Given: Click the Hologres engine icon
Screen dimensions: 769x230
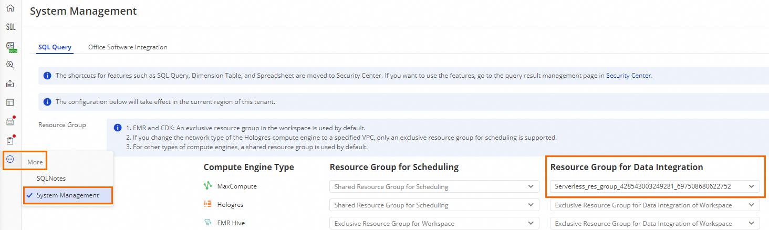Looking at the screenshot, I should (x=208, y=205).
